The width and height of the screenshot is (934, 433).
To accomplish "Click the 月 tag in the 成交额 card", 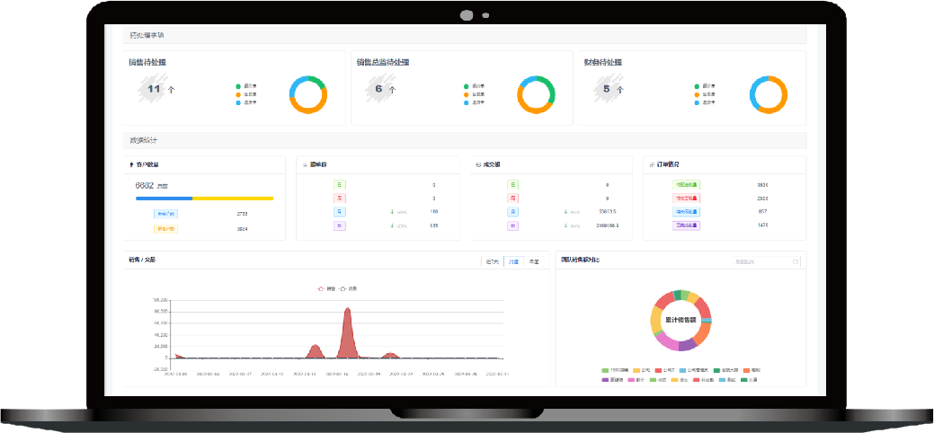I will click(x=513, y=212).
